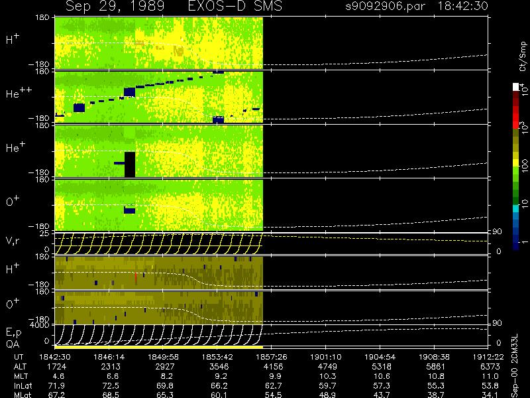Click altitude value "6373"
Image resolution: width=530 pixels, height=398 pixels.
pyautogui.click(x=490, y=367)
